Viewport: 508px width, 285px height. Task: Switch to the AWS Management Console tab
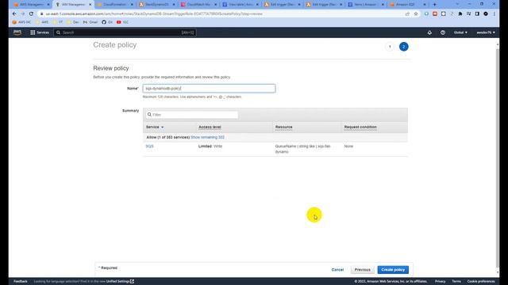32,5
